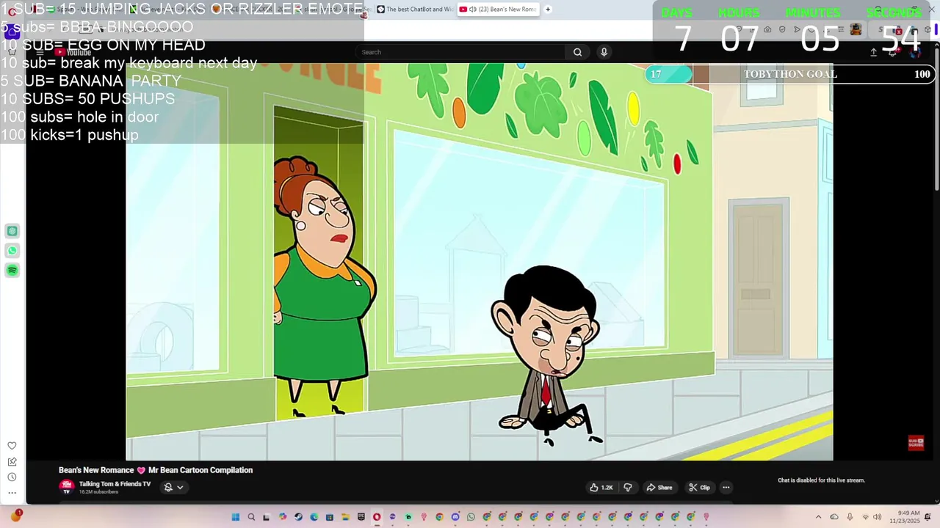Click the YouTube create upload icon
Image resolution: width=940 pixels, height=528 pixels.
[873, 52]
